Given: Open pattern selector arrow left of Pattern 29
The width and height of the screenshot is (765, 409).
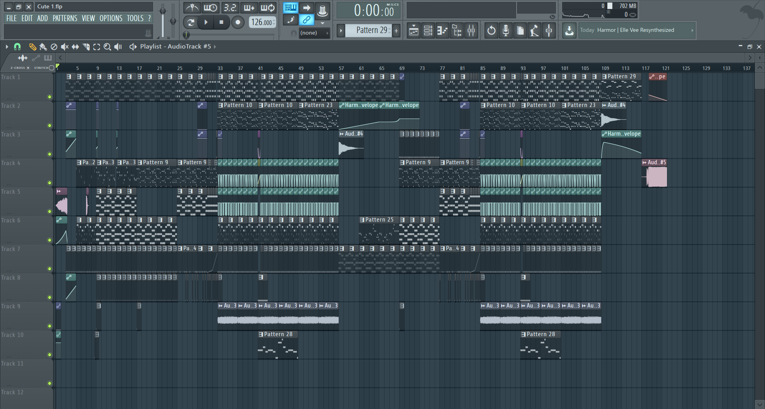Looking at the screenshot, I should (x=341, y=30).
